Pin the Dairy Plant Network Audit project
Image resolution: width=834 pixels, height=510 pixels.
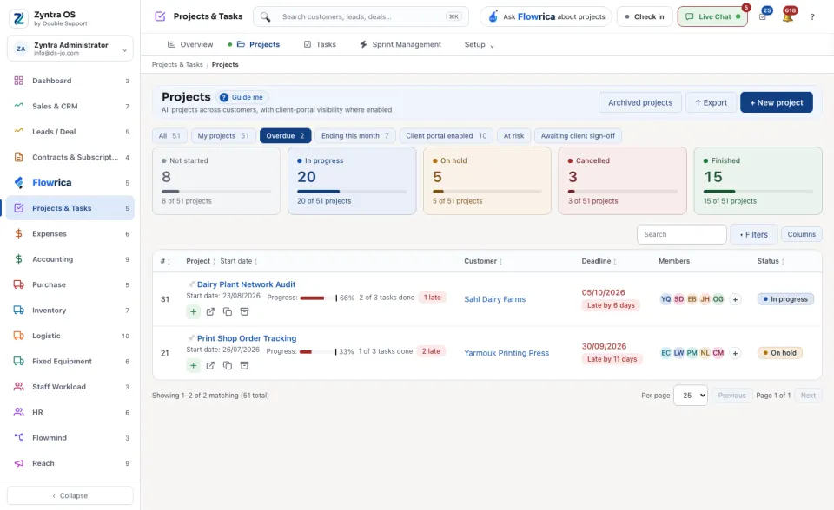191,284
